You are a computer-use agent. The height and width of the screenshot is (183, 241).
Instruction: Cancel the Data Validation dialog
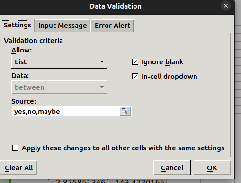pos(172,168)
